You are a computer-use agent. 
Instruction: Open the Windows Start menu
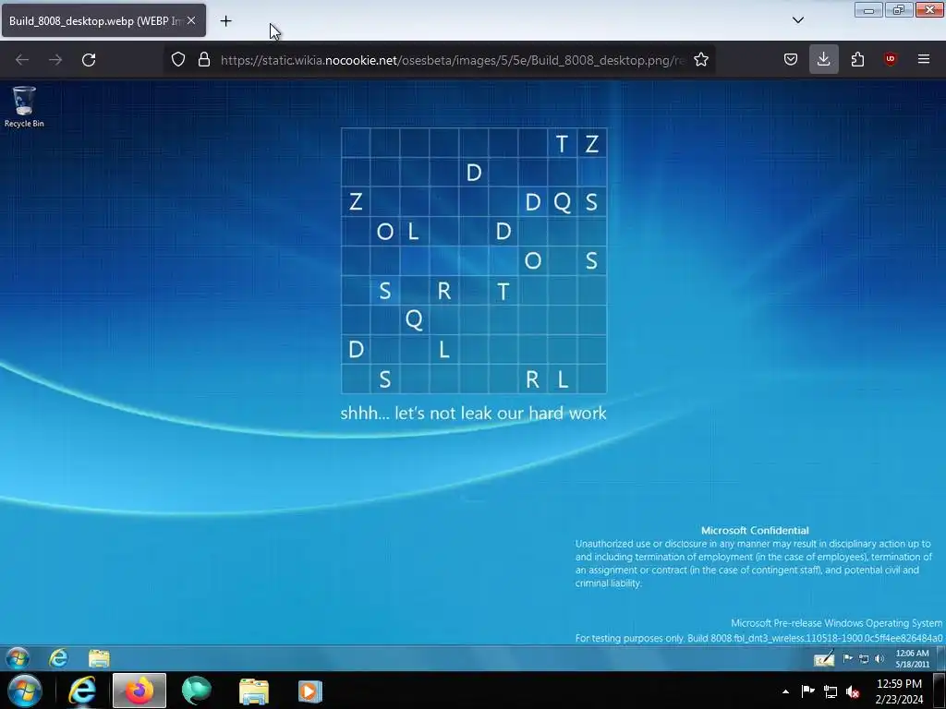(24, 691)
